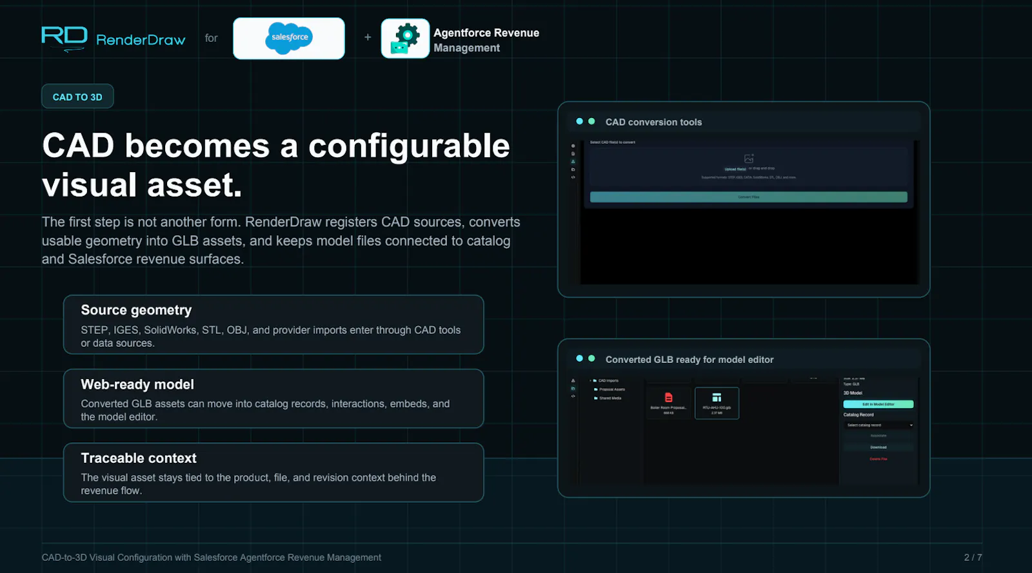Click the Download button
This screenshot has width=1032, height=573.
coord(878,447)
